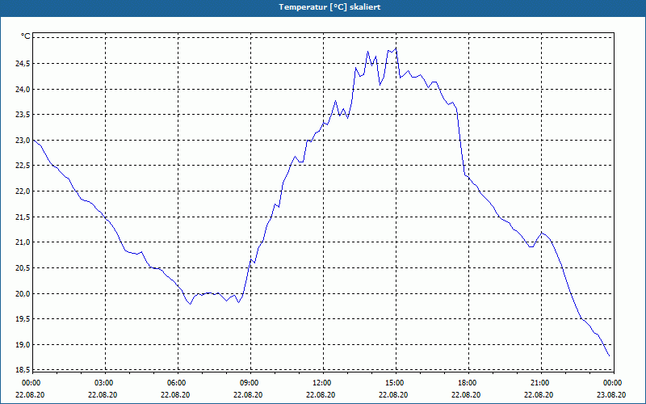Click the 19,0 y-axis label
Screen dimensions: 646x404
click(23, 345)
